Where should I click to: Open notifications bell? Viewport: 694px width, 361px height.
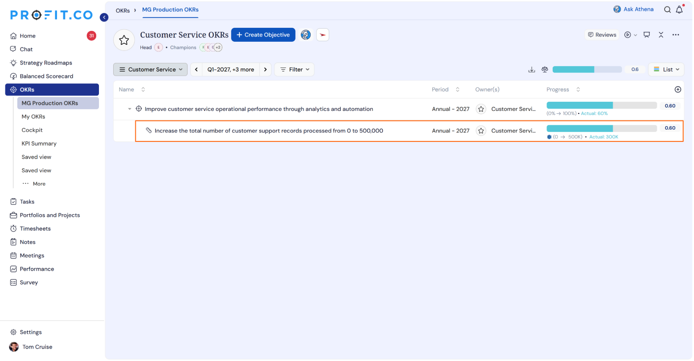(x=679, y=10)
